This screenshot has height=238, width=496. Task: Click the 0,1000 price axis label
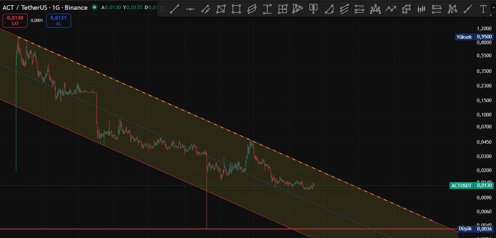coord(484,115)
